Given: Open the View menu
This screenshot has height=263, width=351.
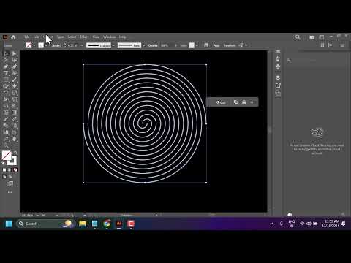Looking at the screenshot, I should pos(96,37).
